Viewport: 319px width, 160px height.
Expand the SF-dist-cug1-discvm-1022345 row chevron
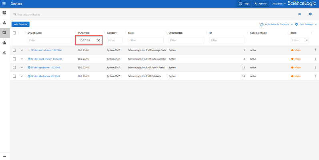click(x=22, y=59)
